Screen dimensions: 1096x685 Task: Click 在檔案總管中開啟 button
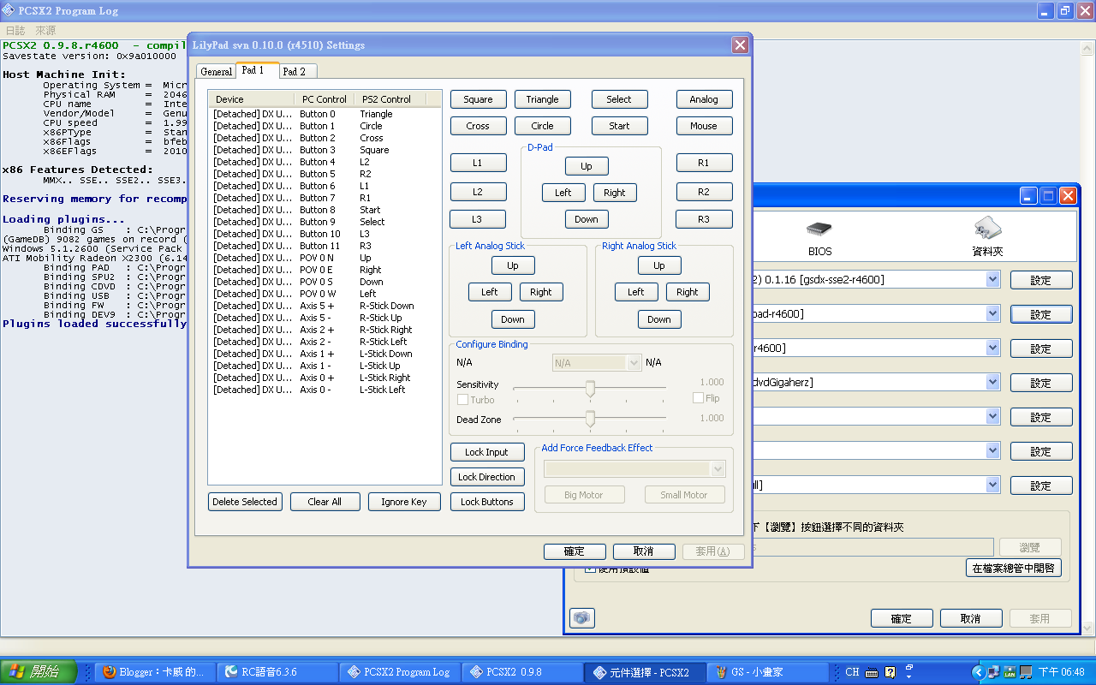[x=1013, y=568]
